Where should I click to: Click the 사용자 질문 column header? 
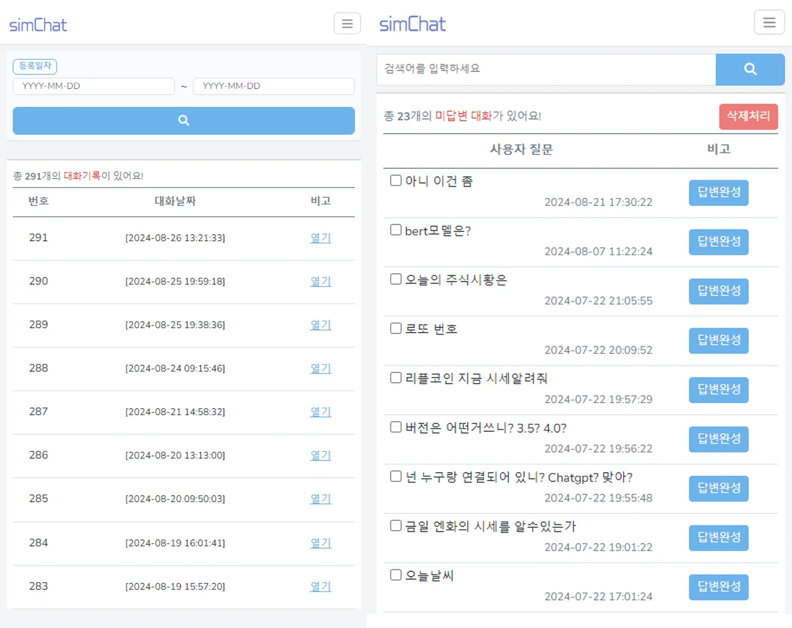click(x=522, y=150)
